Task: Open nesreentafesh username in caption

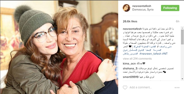Action: (x=132, y=29)
